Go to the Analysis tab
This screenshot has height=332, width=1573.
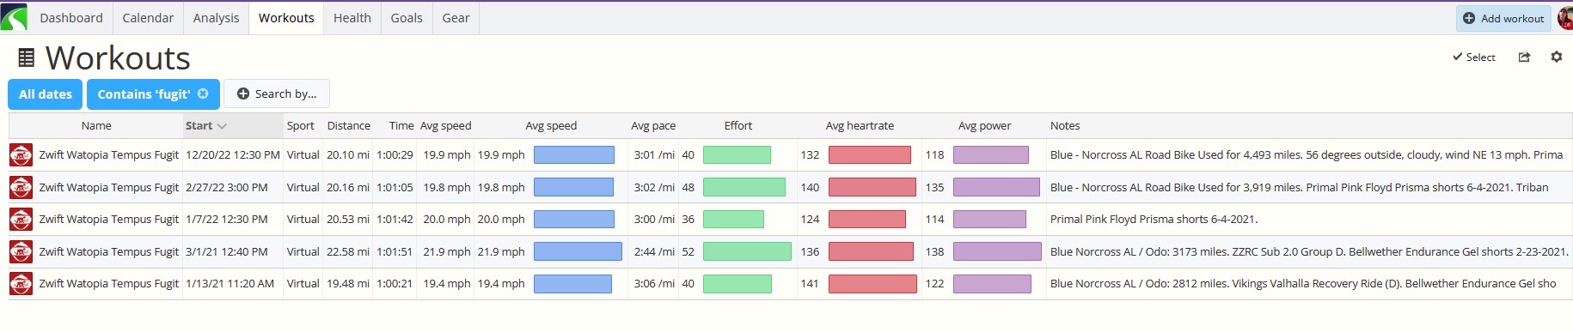[x=217, y=17]
